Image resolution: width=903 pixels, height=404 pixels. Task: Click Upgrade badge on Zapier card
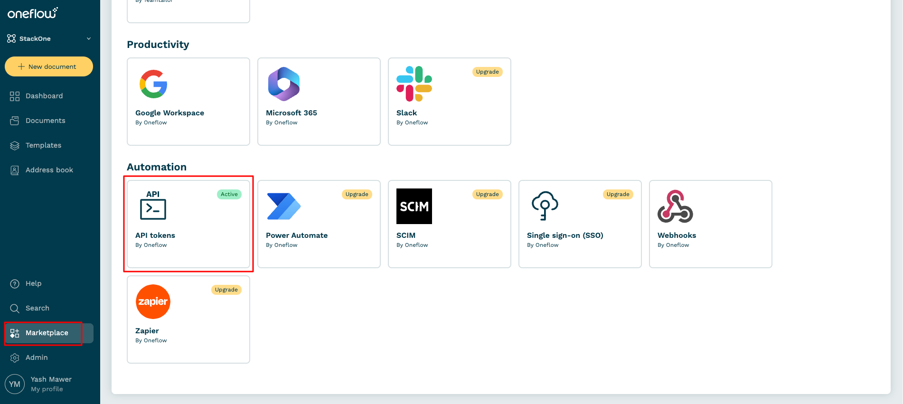click(x=226, y=290)
